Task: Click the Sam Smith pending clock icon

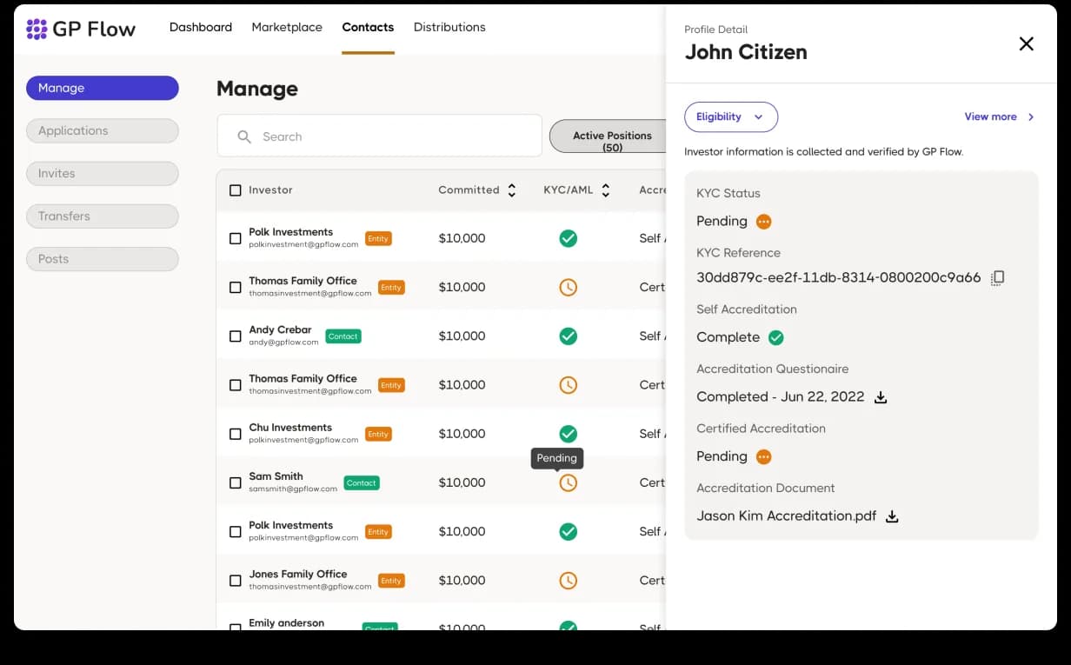Action: (568, 482)
